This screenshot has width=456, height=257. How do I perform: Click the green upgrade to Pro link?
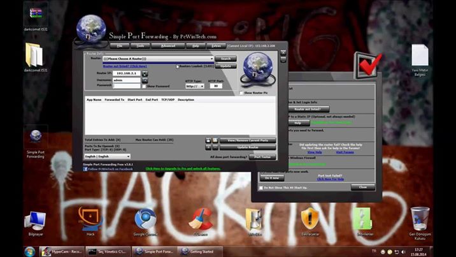click(183, 168)
